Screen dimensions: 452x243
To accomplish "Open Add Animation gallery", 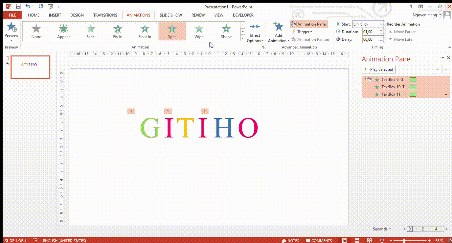I will (x=278, y=31).
